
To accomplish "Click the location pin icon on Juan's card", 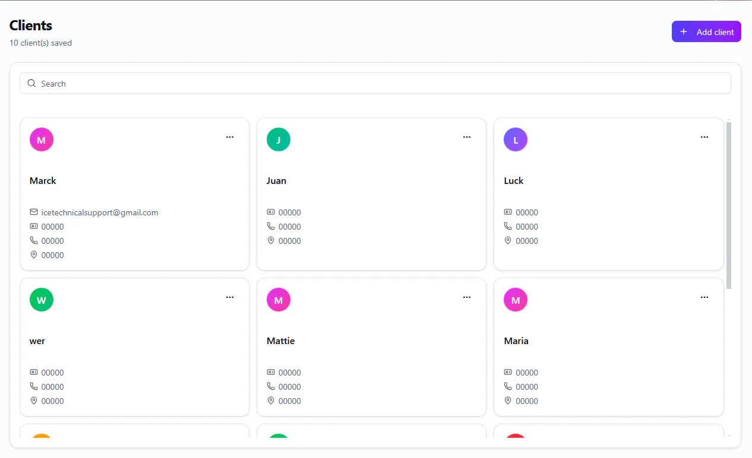I will pos(271,240).
